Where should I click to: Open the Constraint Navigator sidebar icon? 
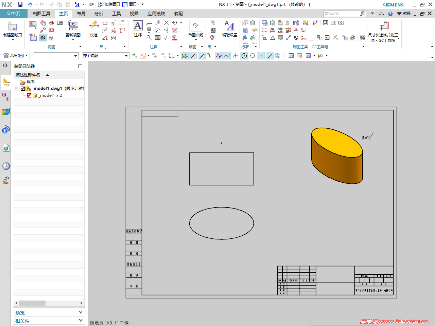coord(6,97)
